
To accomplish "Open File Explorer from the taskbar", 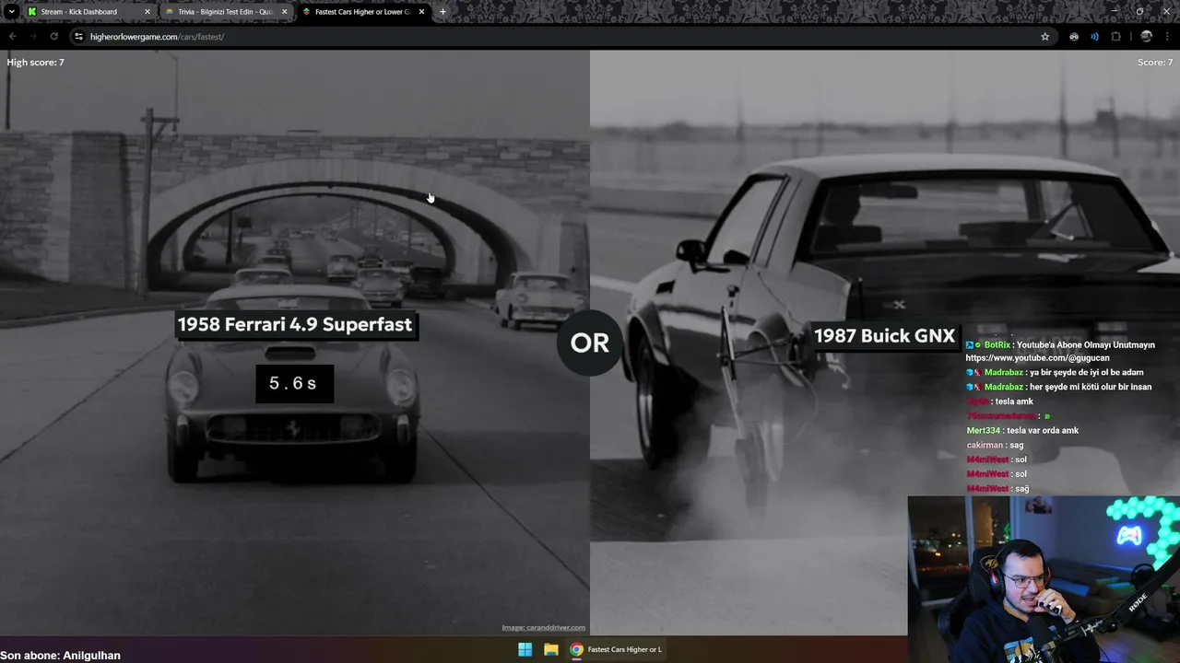I will coord(550,649).
